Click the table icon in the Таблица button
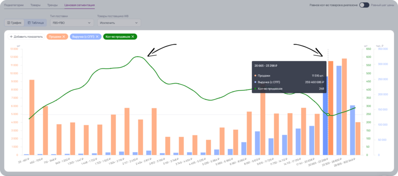 coord(29,23)
